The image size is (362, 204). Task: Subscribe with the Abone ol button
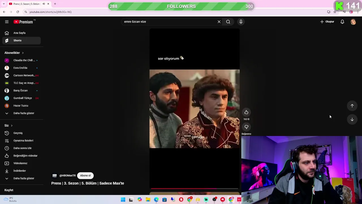coord(85,175)
